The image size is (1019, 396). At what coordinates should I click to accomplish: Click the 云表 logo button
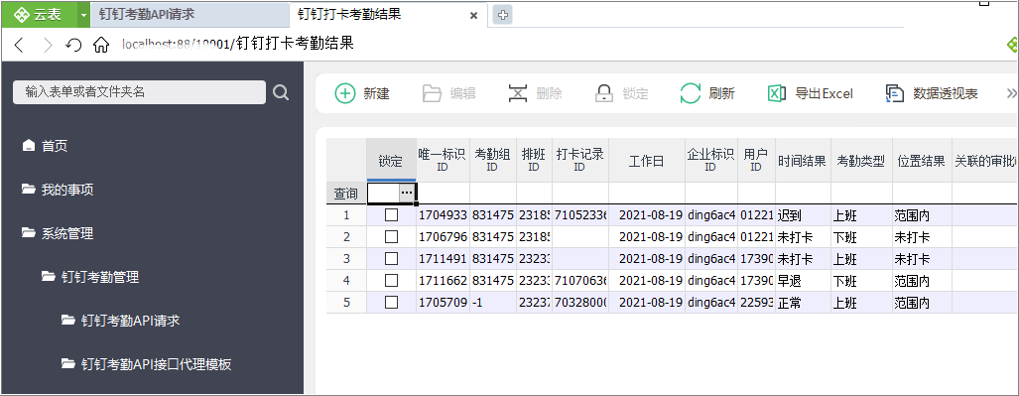(39, 15)
